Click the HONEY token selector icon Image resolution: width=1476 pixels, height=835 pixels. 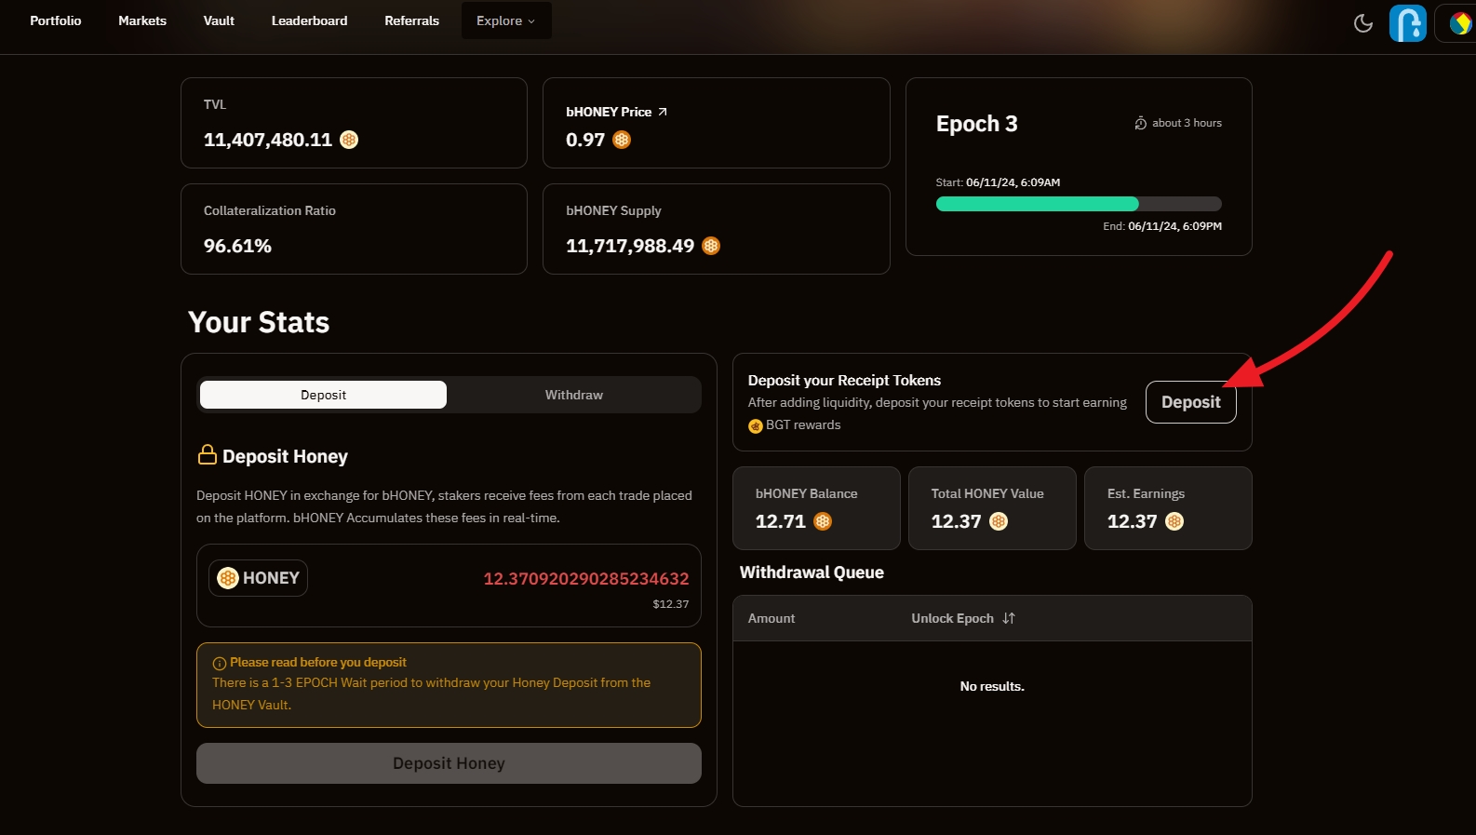tap(228, 578)
